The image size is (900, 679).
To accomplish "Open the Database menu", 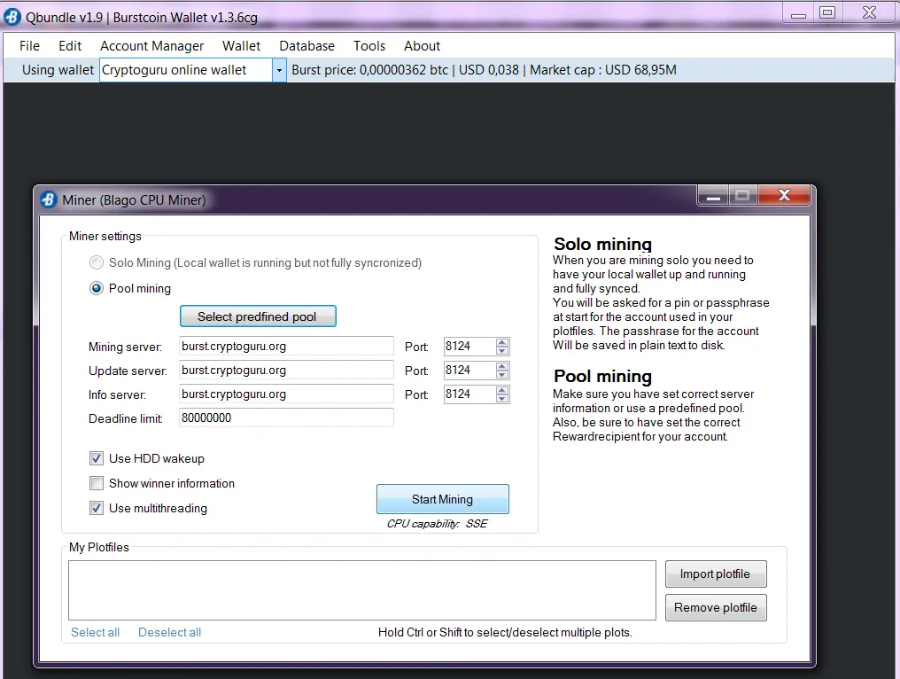I will [306, 46].
